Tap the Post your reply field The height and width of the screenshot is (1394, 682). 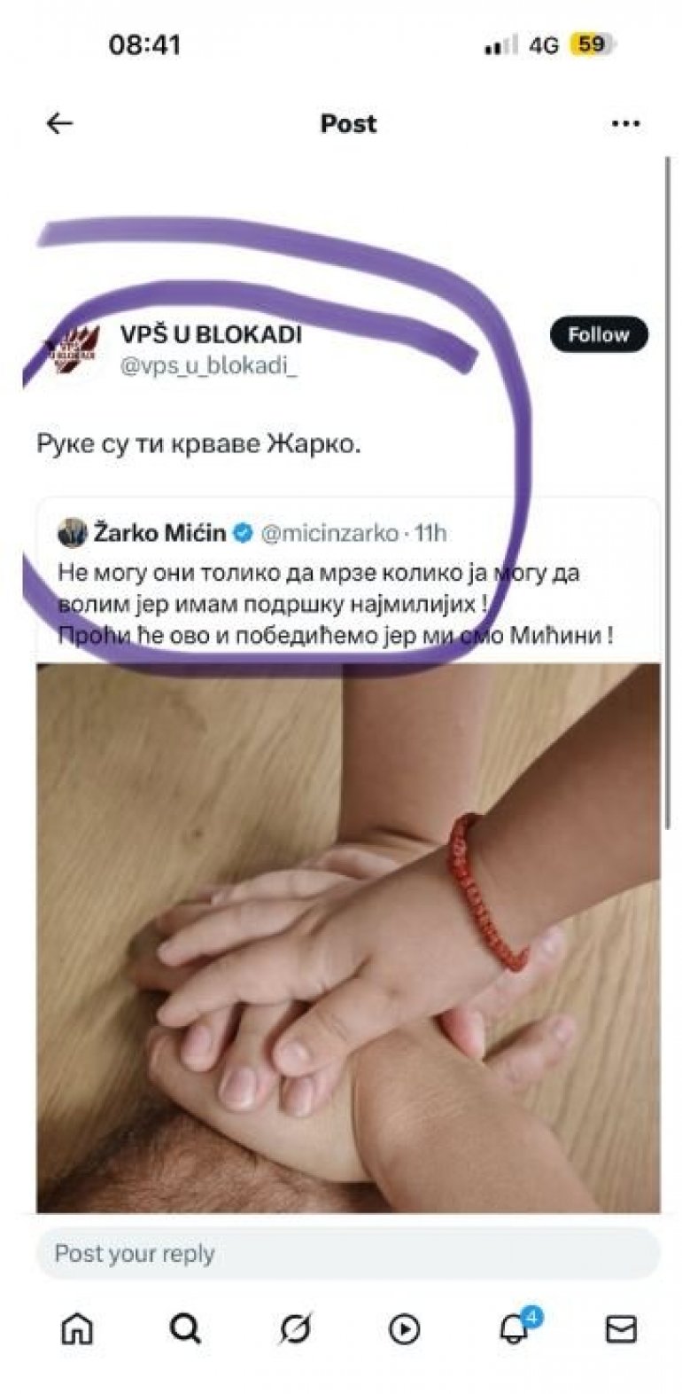click(348, 1254)
